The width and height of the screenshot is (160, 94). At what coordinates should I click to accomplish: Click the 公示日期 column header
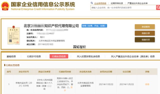pyautogui.click(x=127, y=72)
